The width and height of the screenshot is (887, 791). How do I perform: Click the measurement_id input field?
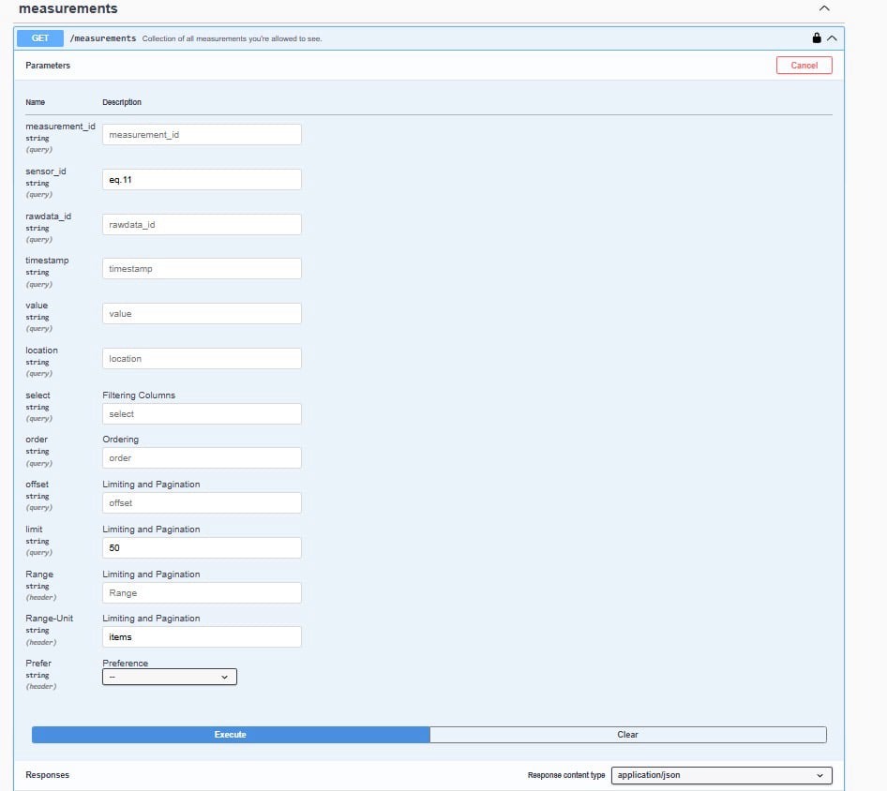click(x=202, y=135)
